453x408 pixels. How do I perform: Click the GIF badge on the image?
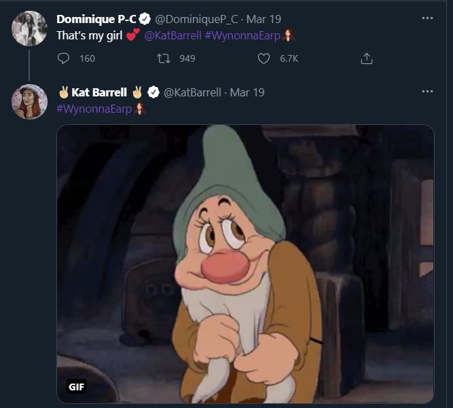[x=77, y=387]
